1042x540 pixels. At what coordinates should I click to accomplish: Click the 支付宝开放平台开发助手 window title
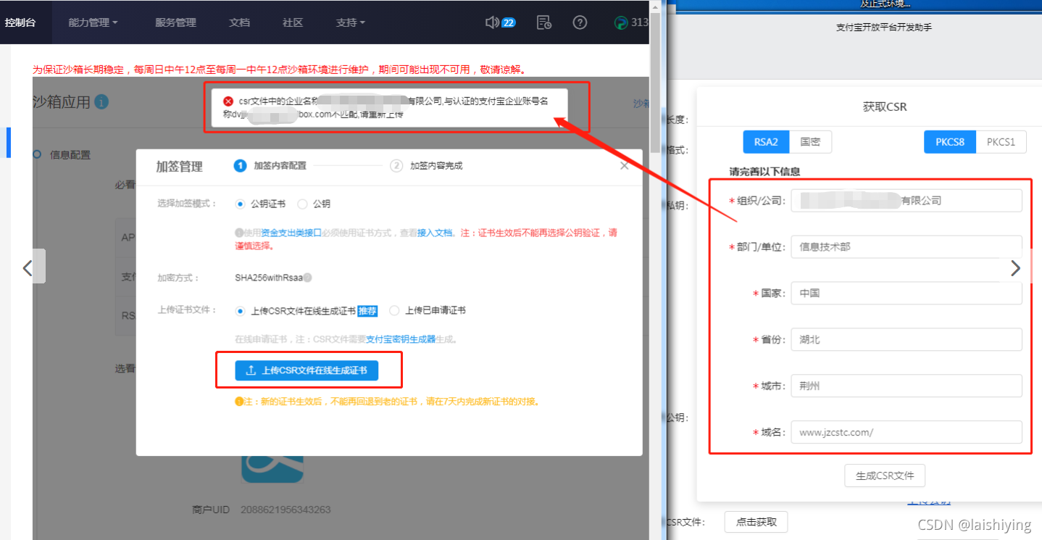tap(883, 28)
